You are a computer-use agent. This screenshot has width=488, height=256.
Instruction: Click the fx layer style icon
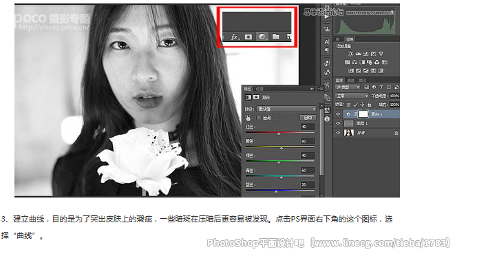click(235, 36)
